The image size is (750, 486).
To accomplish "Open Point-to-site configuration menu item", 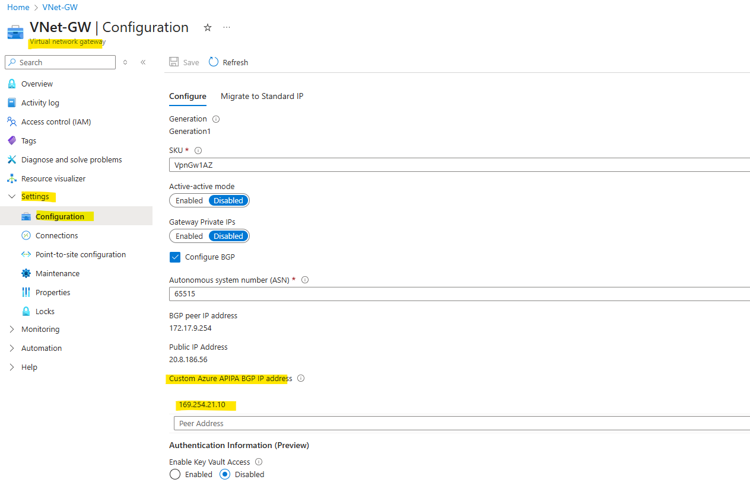I will (x=80, y=254).
